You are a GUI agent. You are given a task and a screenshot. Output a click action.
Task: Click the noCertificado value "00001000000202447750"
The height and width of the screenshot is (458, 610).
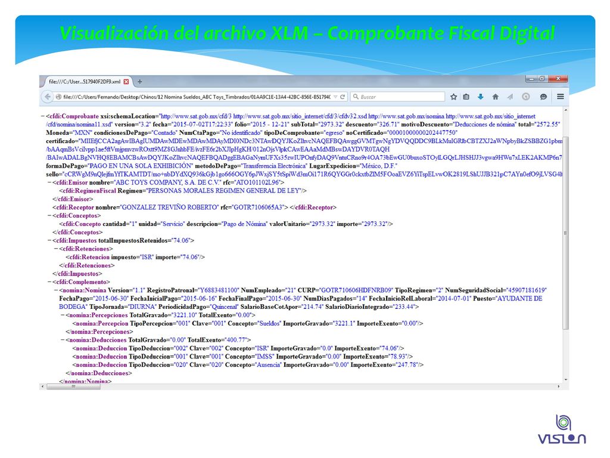(x=423, y=132)
